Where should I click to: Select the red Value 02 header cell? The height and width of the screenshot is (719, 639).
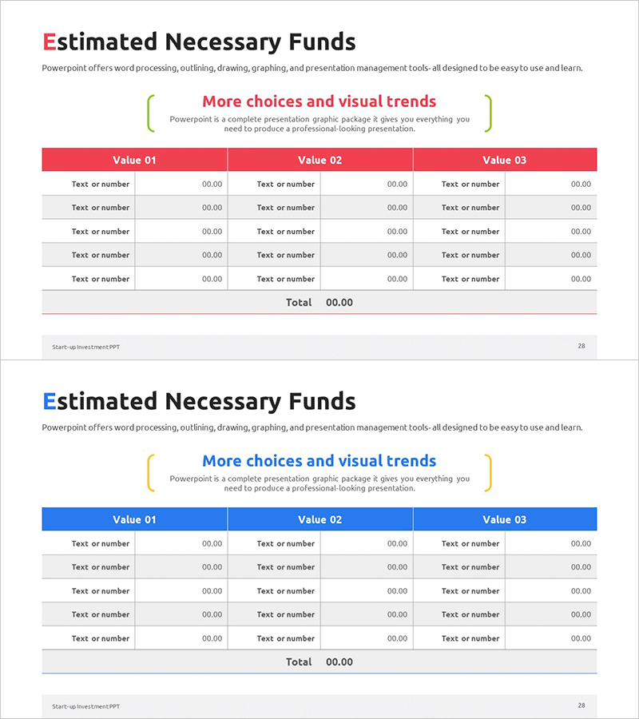coord(319,160)
